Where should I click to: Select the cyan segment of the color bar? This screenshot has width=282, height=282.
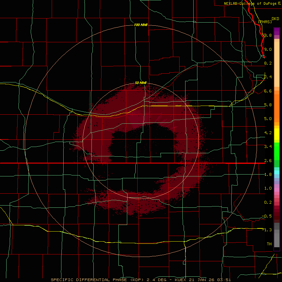tap(277, 172)
